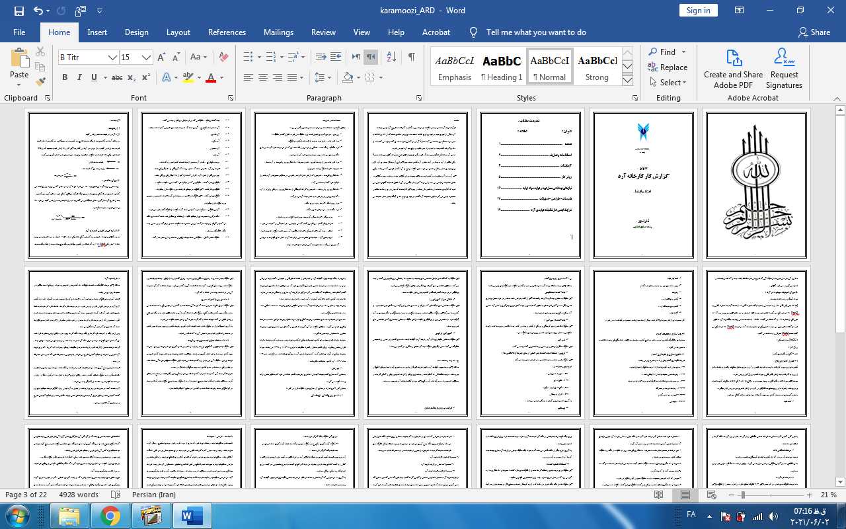Click the Increase Indent icon

[336, 58]
